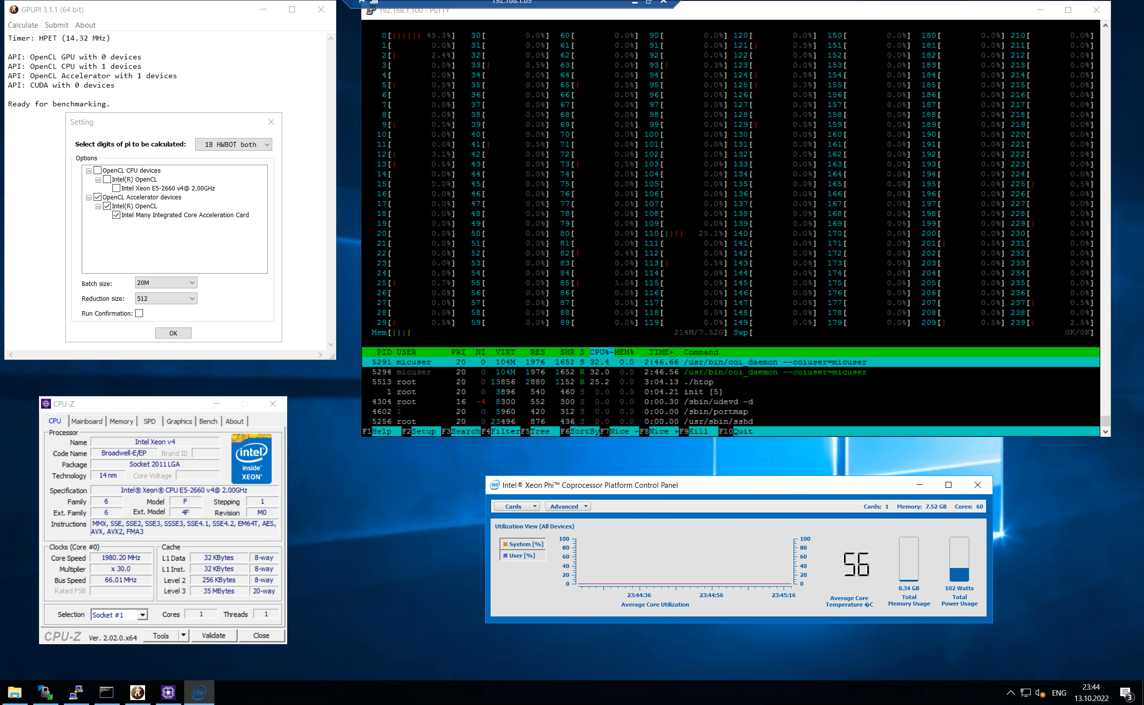Click the ENG language indicator
This screenshot has height=705, width=1144.
1059,693
